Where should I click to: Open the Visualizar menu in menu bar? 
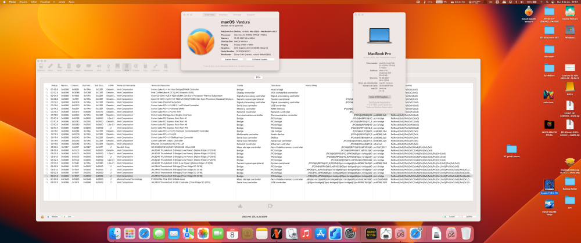pyautogui.click(x=45, y=2)
